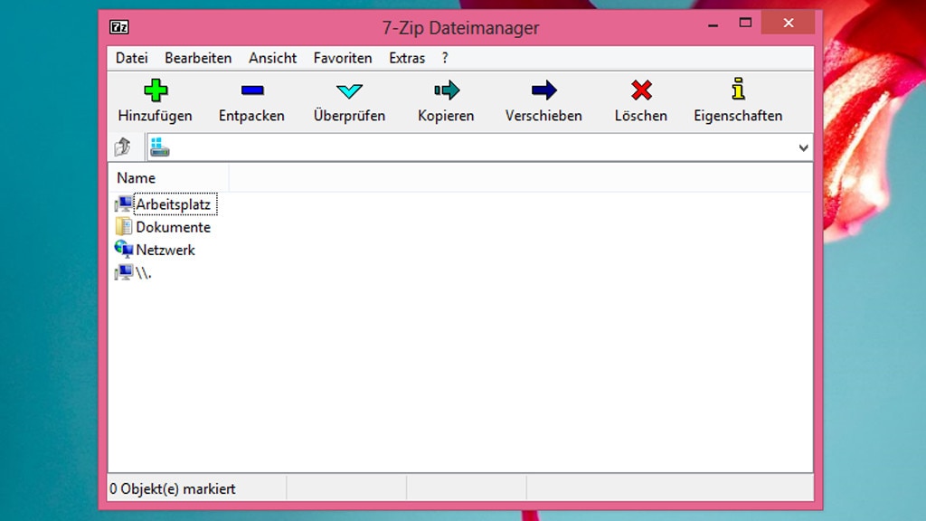
Task: Select the Netzwerk entry
Action: tap(165, 250)
